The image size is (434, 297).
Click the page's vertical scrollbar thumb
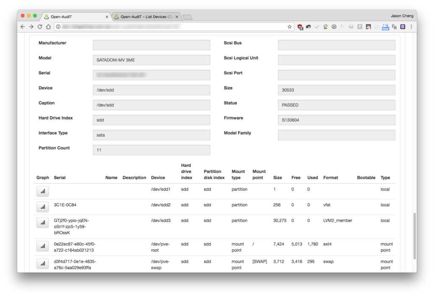[415, 236]
